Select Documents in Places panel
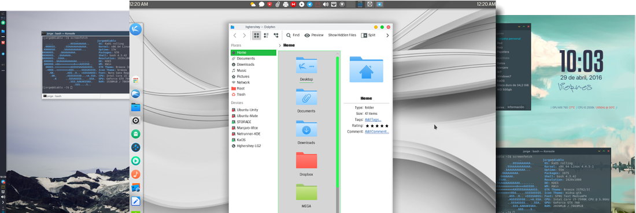This screenshot has width=636, height=213. (x=253, y=59)
